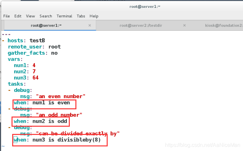Switch to the root@server1:~ tab
Image resolution: width=243 pixels, height=151 pixels.
[50, 25]
